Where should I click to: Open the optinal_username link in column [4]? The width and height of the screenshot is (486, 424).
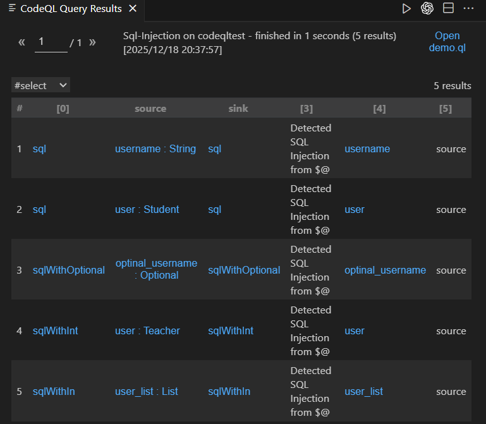385,270
